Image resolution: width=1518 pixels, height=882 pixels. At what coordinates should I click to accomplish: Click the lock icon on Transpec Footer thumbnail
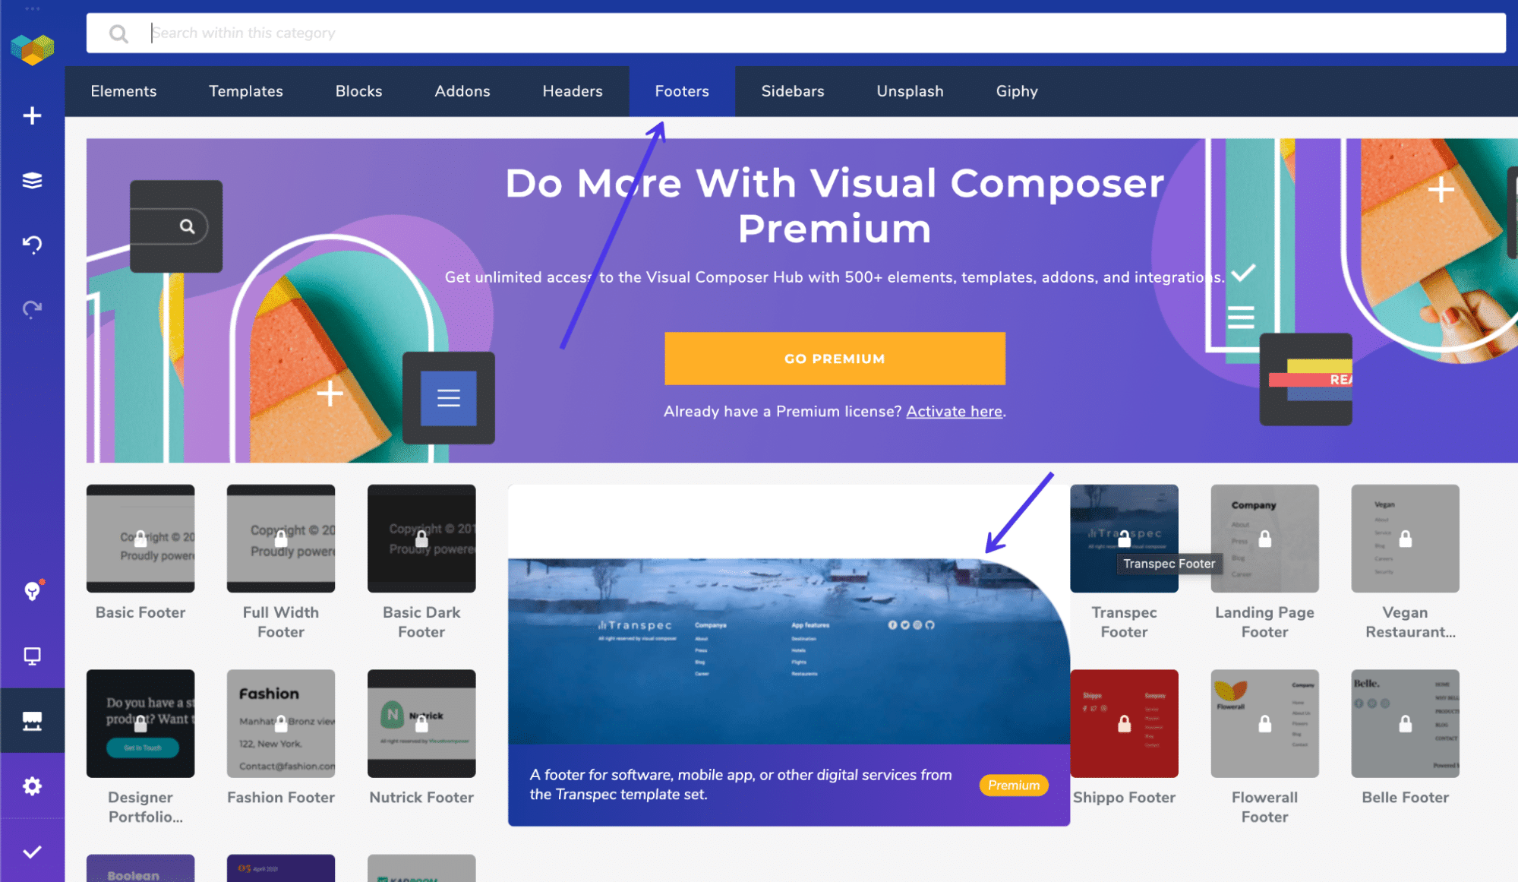1125,539
